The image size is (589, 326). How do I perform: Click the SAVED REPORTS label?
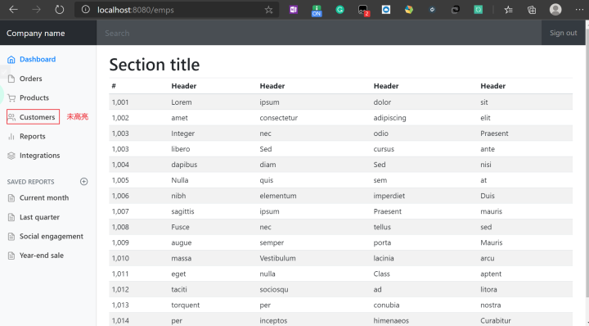[x=30, y=182]
